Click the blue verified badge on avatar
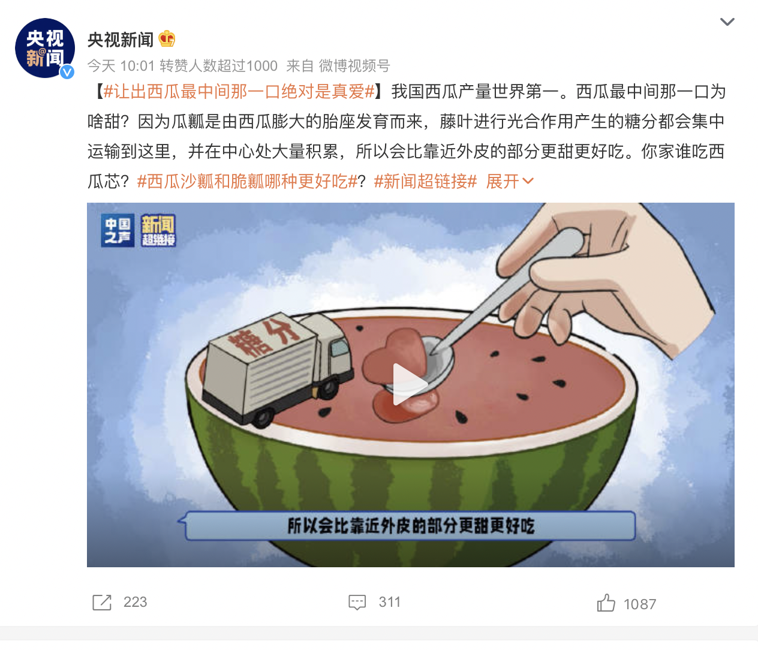This screenshot has height=650, width=758. (x=67, y=72)
